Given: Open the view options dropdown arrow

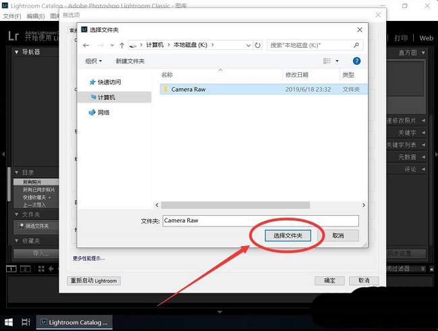Looking at the screenshot, I should click(337, 61).
